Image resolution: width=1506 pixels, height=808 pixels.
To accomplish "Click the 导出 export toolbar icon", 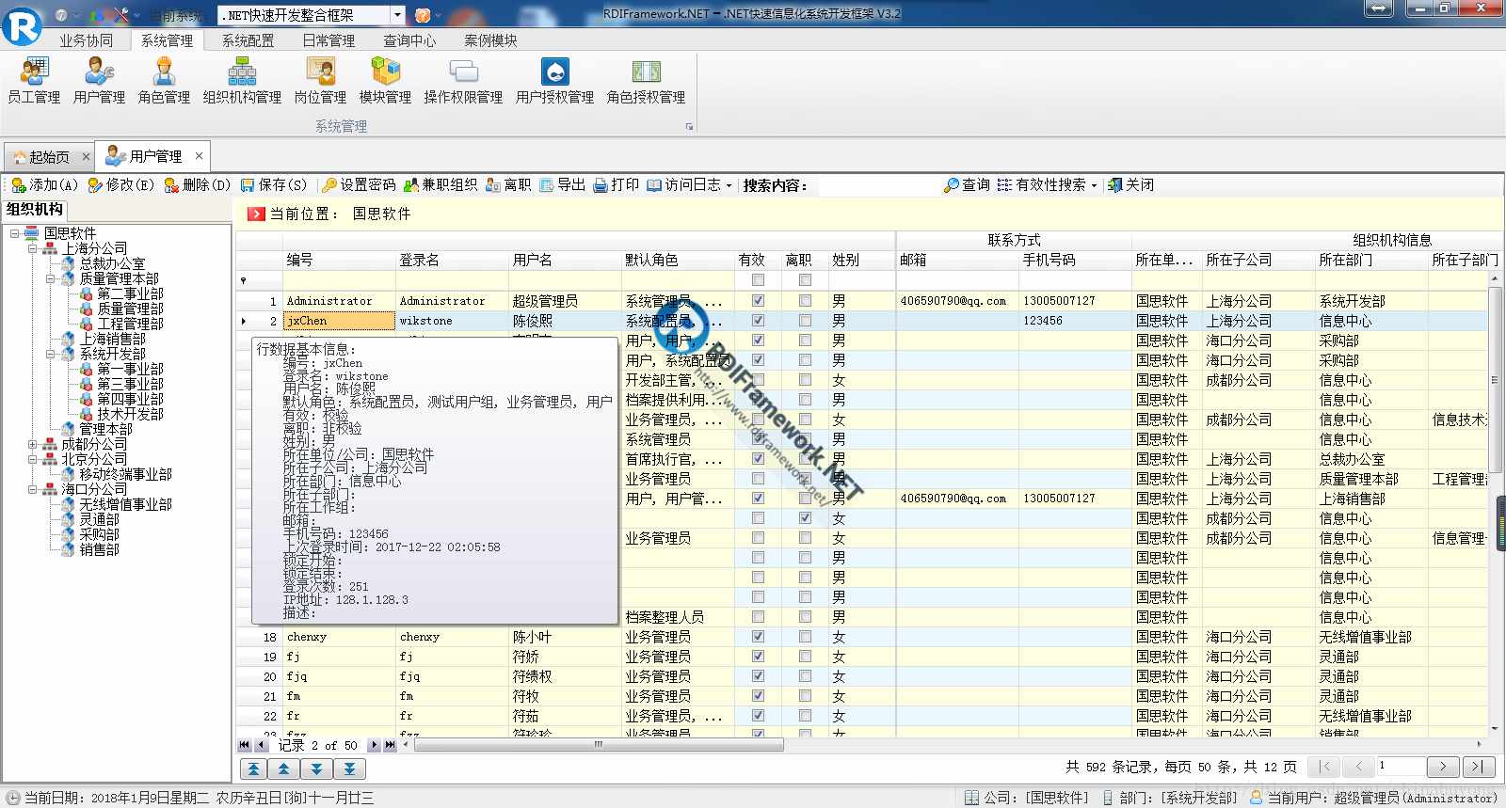I will point(563,185).
